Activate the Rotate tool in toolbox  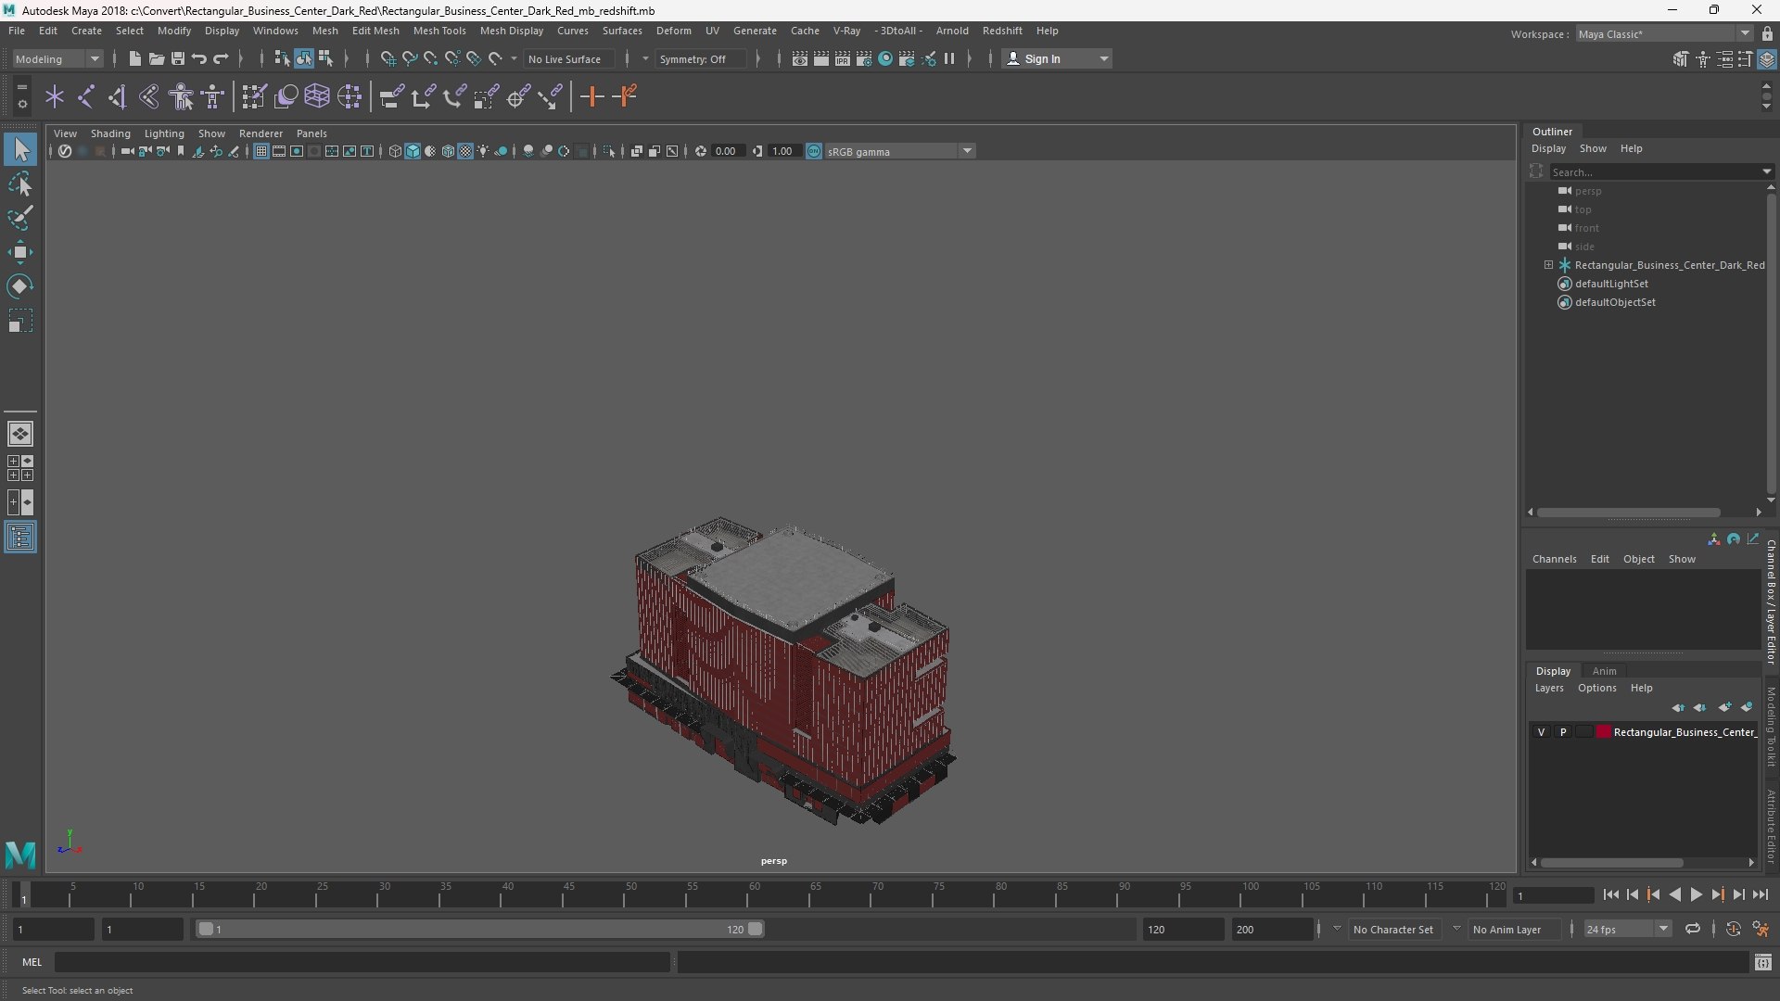[20, 286]
